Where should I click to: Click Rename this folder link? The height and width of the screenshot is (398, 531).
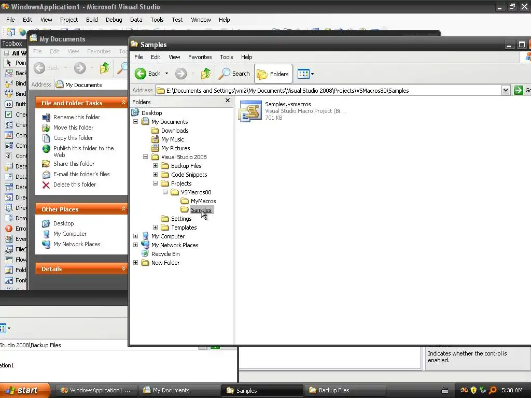[77, 117]
